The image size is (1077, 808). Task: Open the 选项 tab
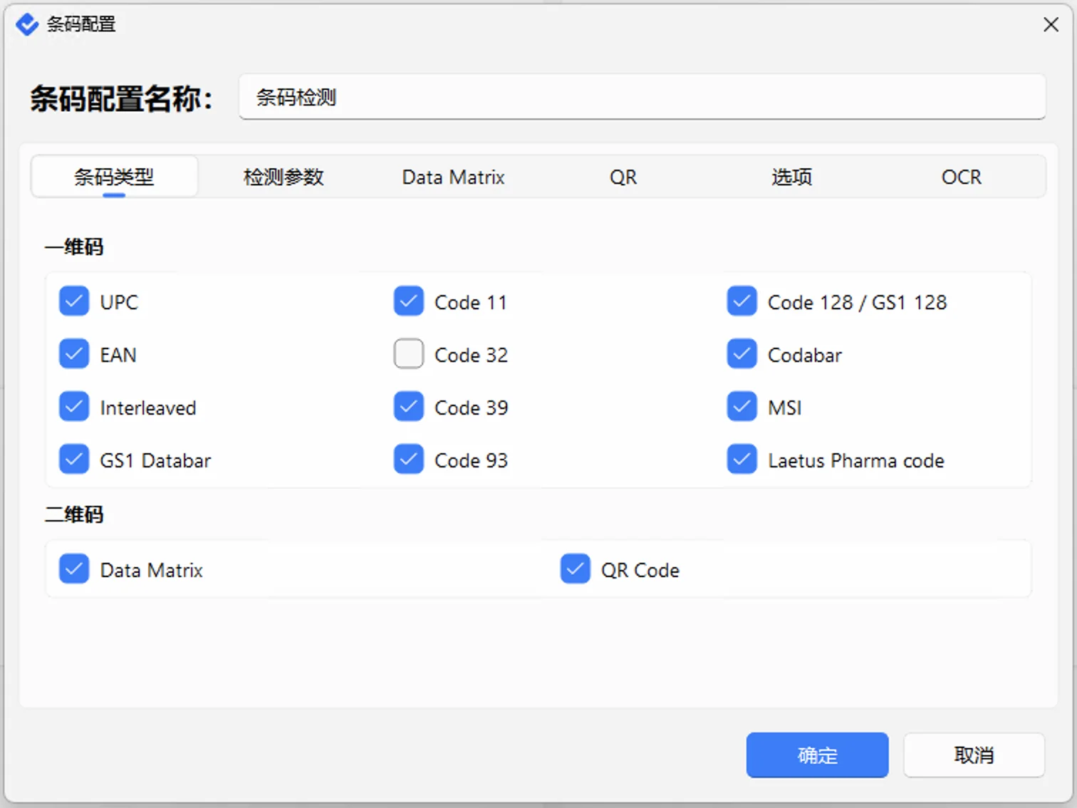tap(792, 177)
